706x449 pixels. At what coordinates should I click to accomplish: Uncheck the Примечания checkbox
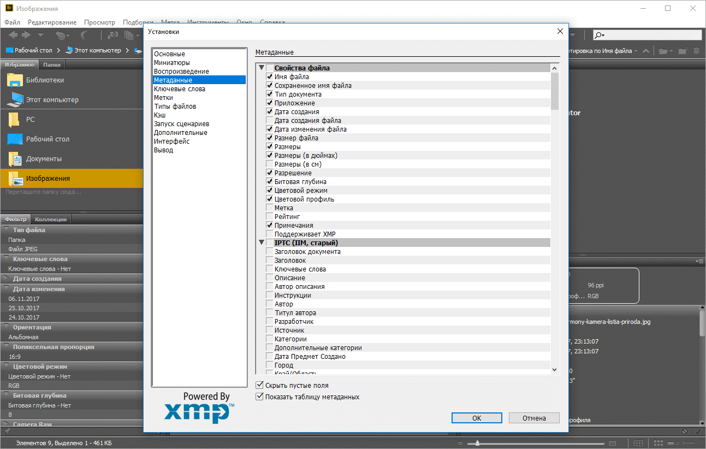270,226
